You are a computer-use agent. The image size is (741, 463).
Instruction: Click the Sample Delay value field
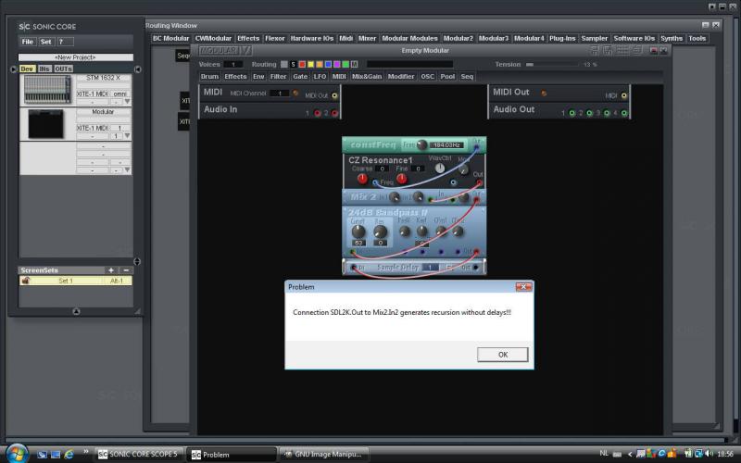pyautogui.click(x=430, y=268)
